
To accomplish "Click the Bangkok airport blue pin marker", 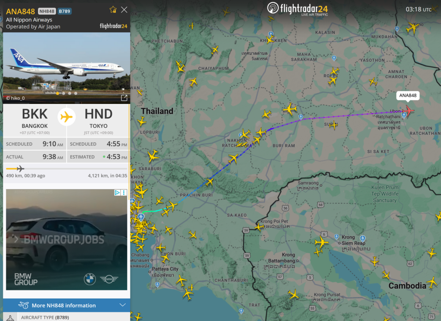I will click(141, 217).
